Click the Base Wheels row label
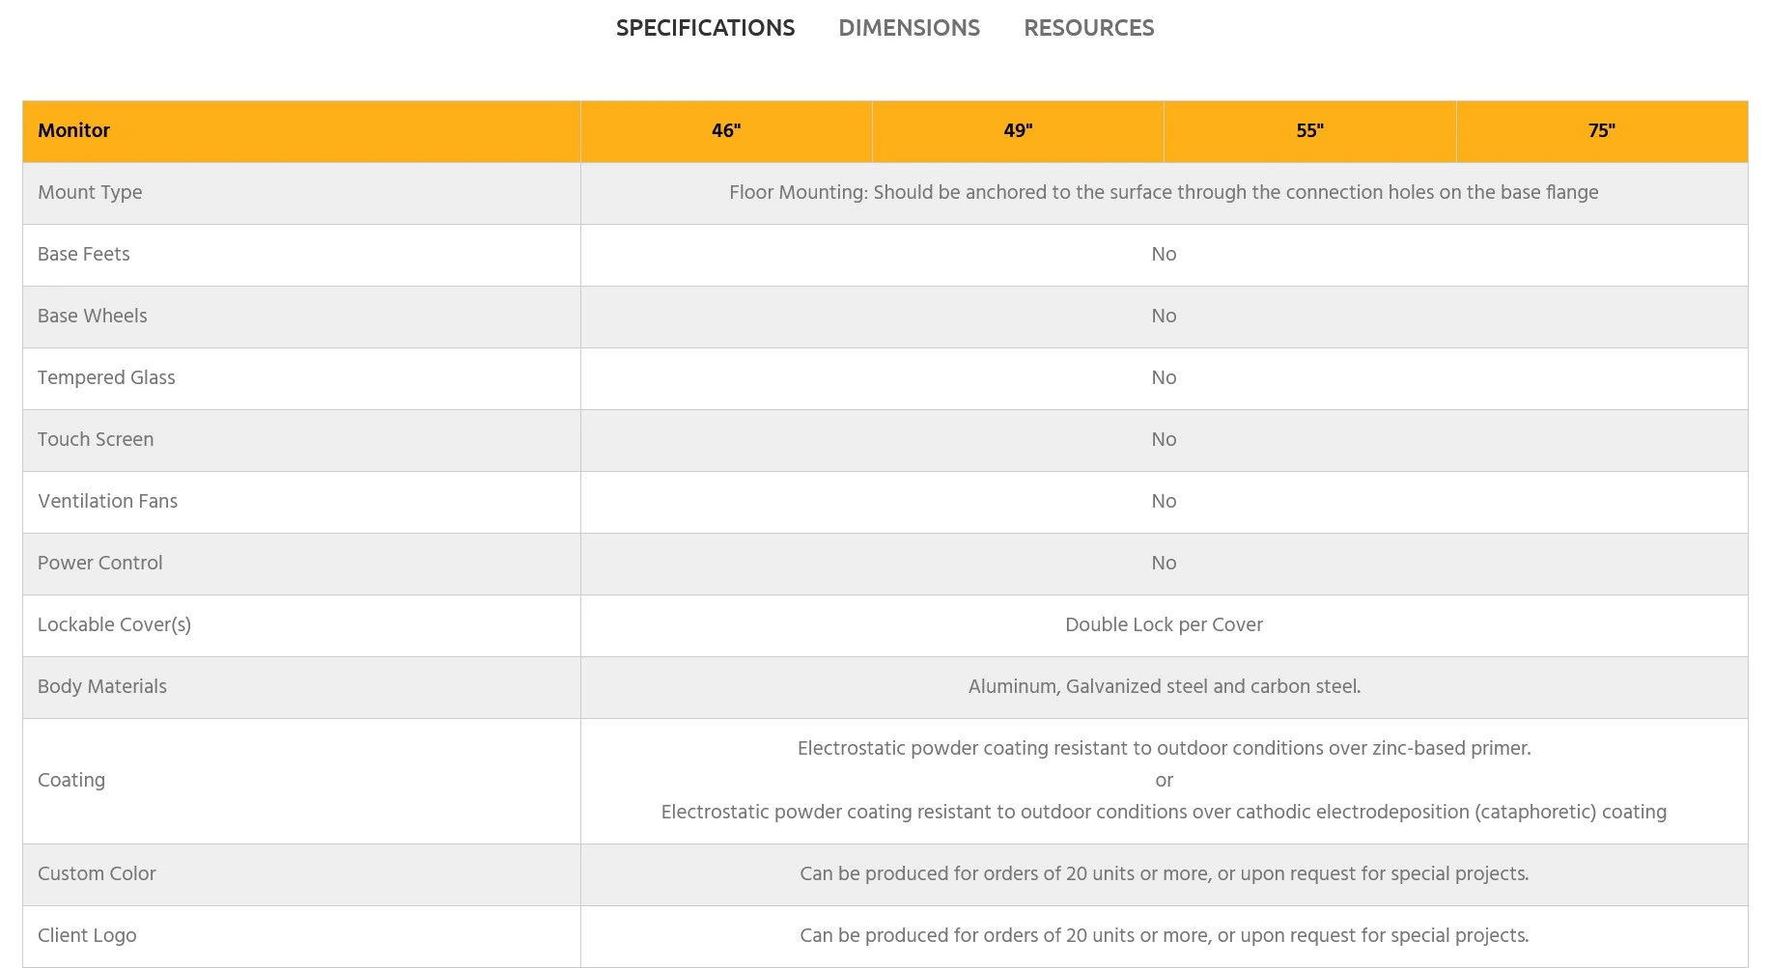The image size is (1770, 968). point(93,316)
